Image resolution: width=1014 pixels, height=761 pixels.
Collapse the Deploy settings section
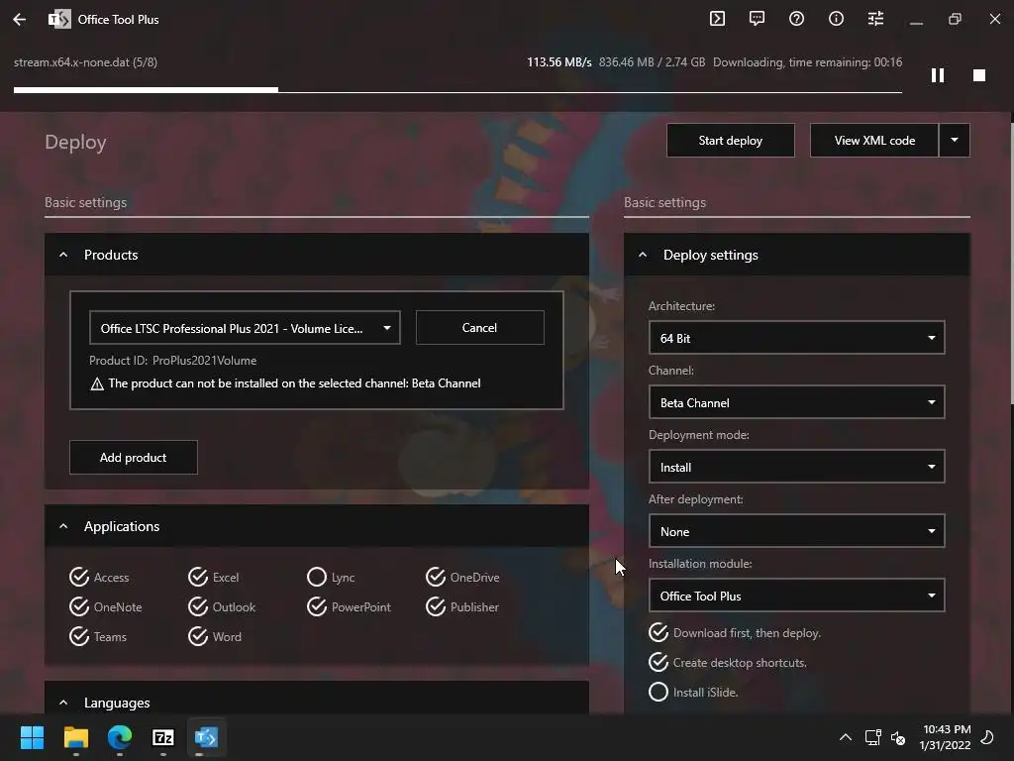tap(643, 255)
